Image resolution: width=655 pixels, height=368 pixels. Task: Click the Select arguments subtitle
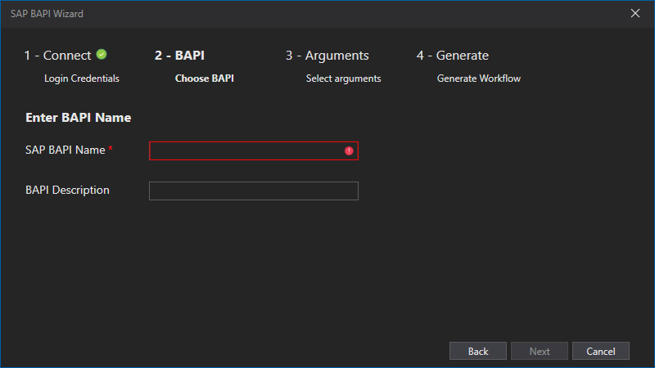coord(343,79)
